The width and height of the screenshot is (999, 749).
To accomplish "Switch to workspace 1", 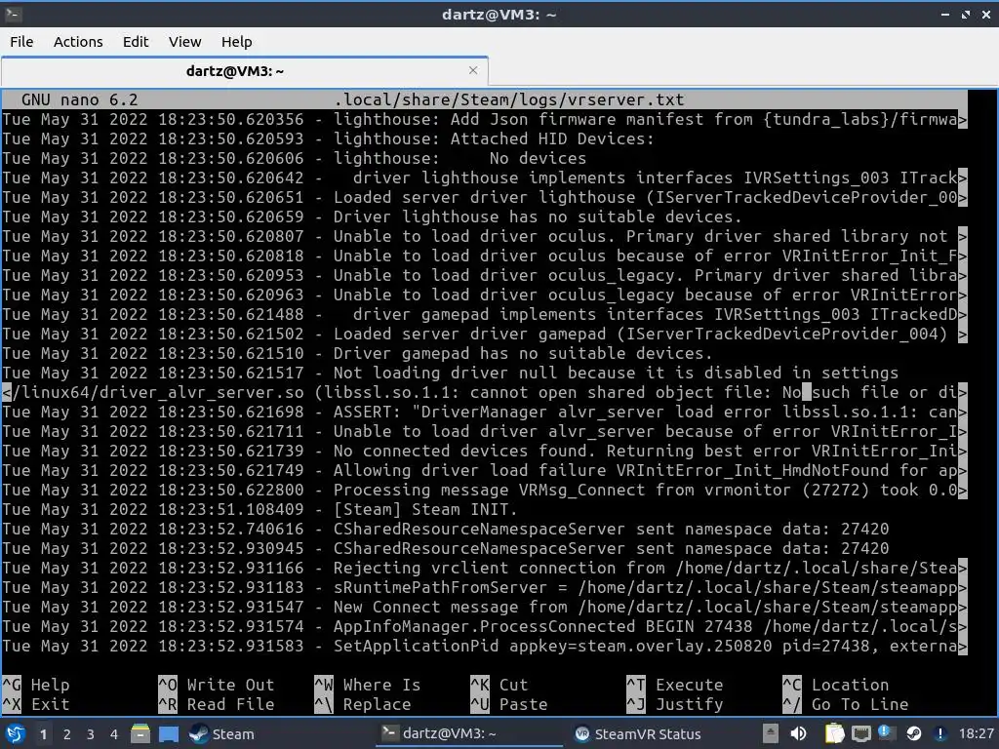I will (43, 734).
